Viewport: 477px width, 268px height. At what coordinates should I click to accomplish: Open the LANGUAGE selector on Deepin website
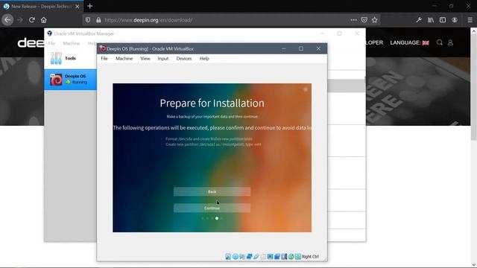coord(409,43)
